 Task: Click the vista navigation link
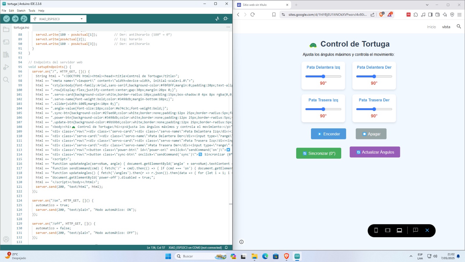pyautogui.click(x=446, y=27)
